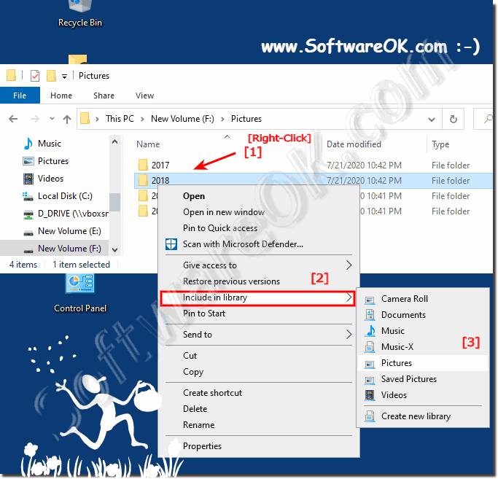498x479 pixels.
Task: Open the Control Panel desktop icon
Action: [80, 294]
